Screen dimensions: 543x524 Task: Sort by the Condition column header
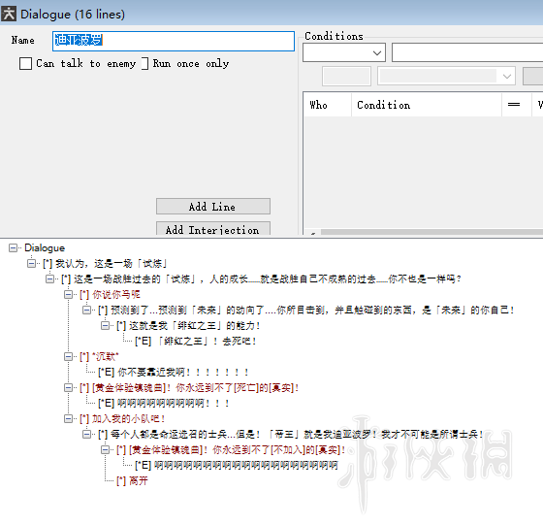pyautogui.click(x=427, y=105)
